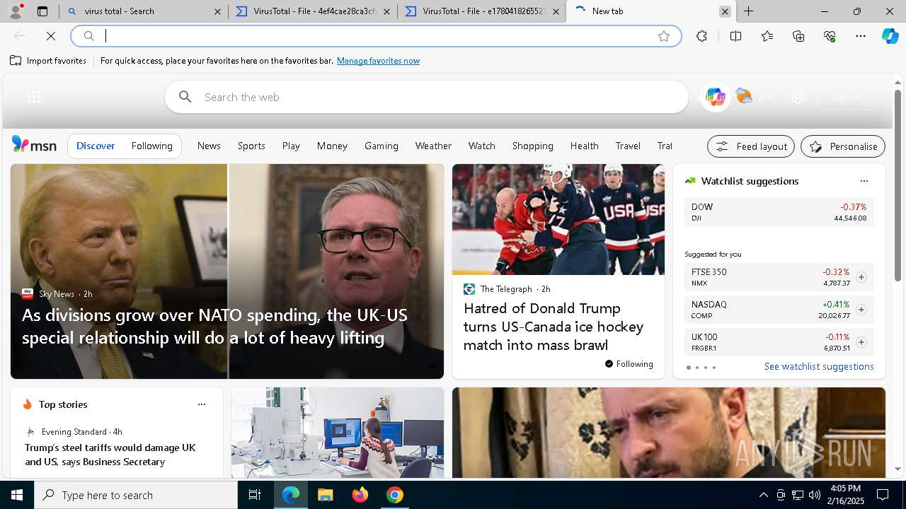The height and width of the screenshot is (509, 906).
Task: Open volume control in system tray
Action: pyautogui.click(x=815, y=495)
